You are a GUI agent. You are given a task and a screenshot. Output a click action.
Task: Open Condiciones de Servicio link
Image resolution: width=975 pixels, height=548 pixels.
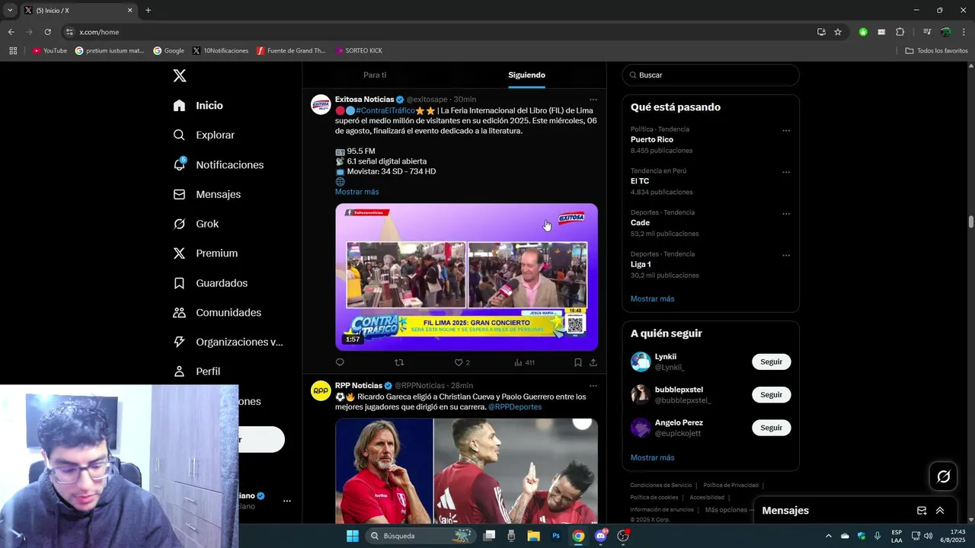pos(660,485)
